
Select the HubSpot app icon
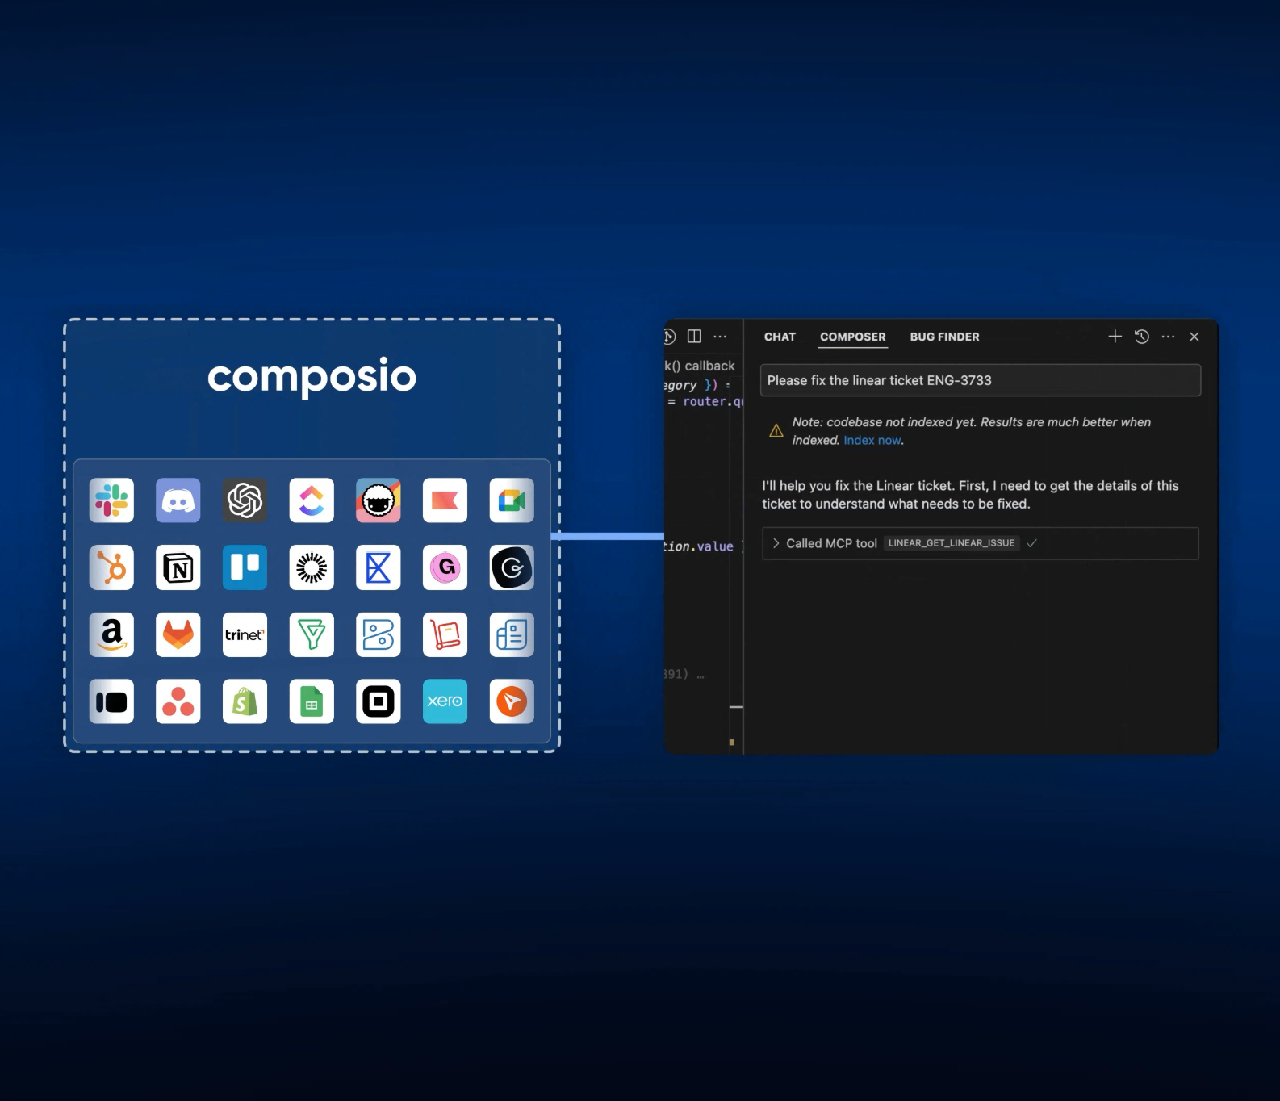click(111, 567)
